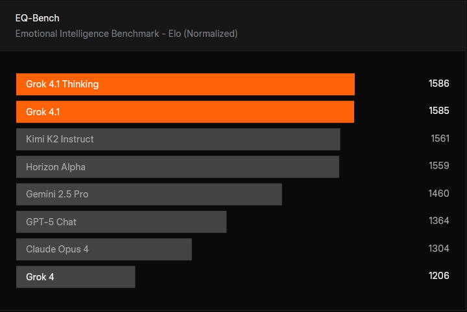The height and width of the screenshot is (312, 467).
Task: Click the Horizon Alpha bar
Action: (x=177, y=167)
